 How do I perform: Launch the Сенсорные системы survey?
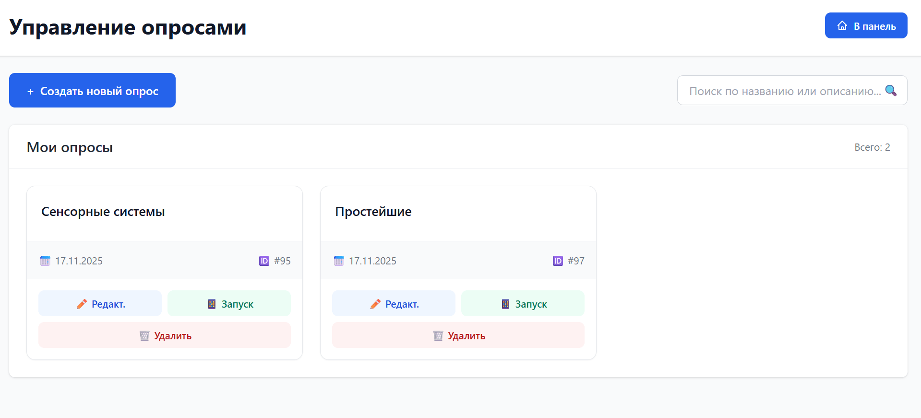pos(229,304)
